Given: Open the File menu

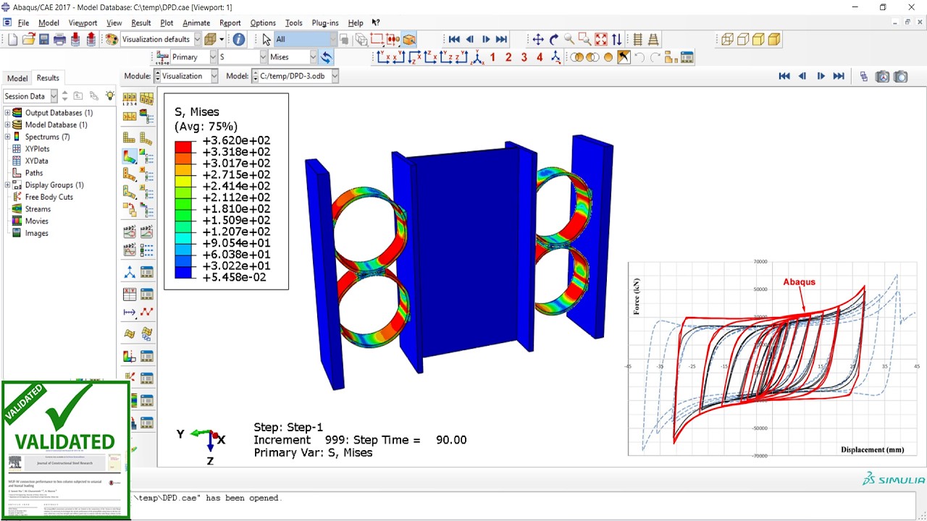Looking at the screenshot, I should coord(23,22).
